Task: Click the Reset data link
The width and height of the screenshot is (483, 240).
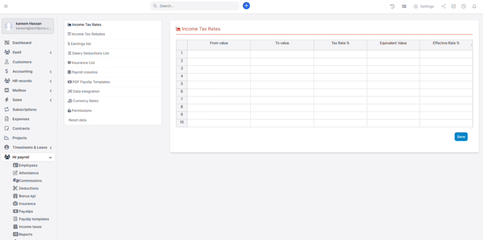Action: coord(77,120)
